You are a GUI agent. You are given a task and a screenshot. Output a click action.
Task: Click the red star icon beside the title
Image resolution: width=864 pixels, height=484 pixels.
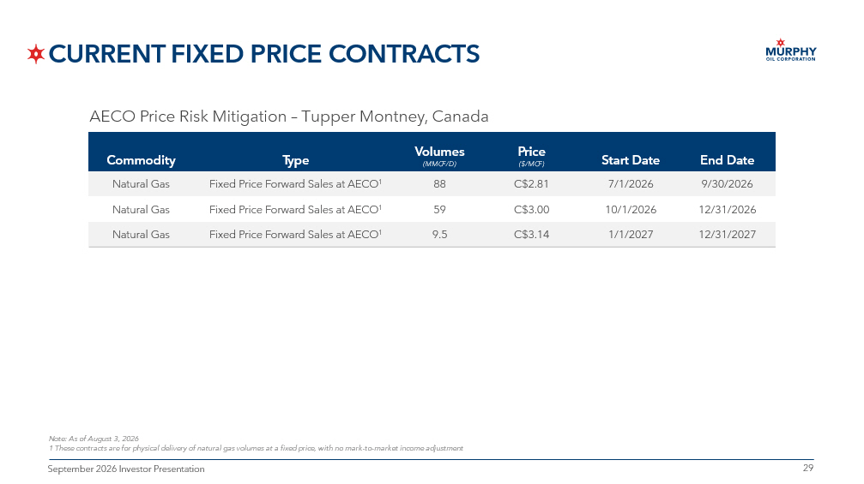tap(36, 54)
